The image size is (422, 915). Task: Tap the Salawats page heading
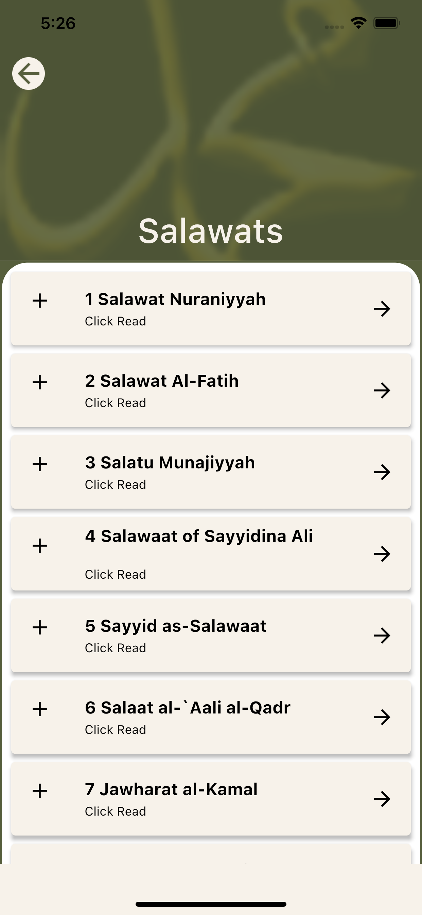[x=211, y=231]
